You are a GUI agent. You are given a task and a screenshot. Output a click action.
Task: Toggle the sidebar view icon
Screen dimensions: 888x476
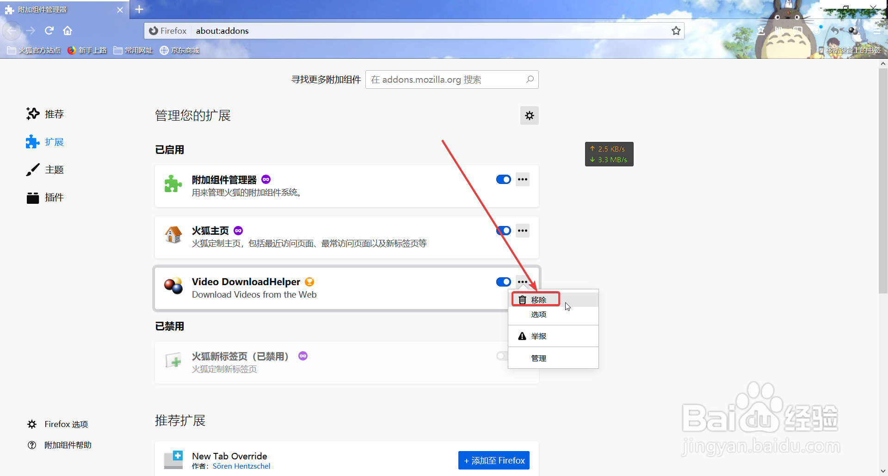(798, 31)
